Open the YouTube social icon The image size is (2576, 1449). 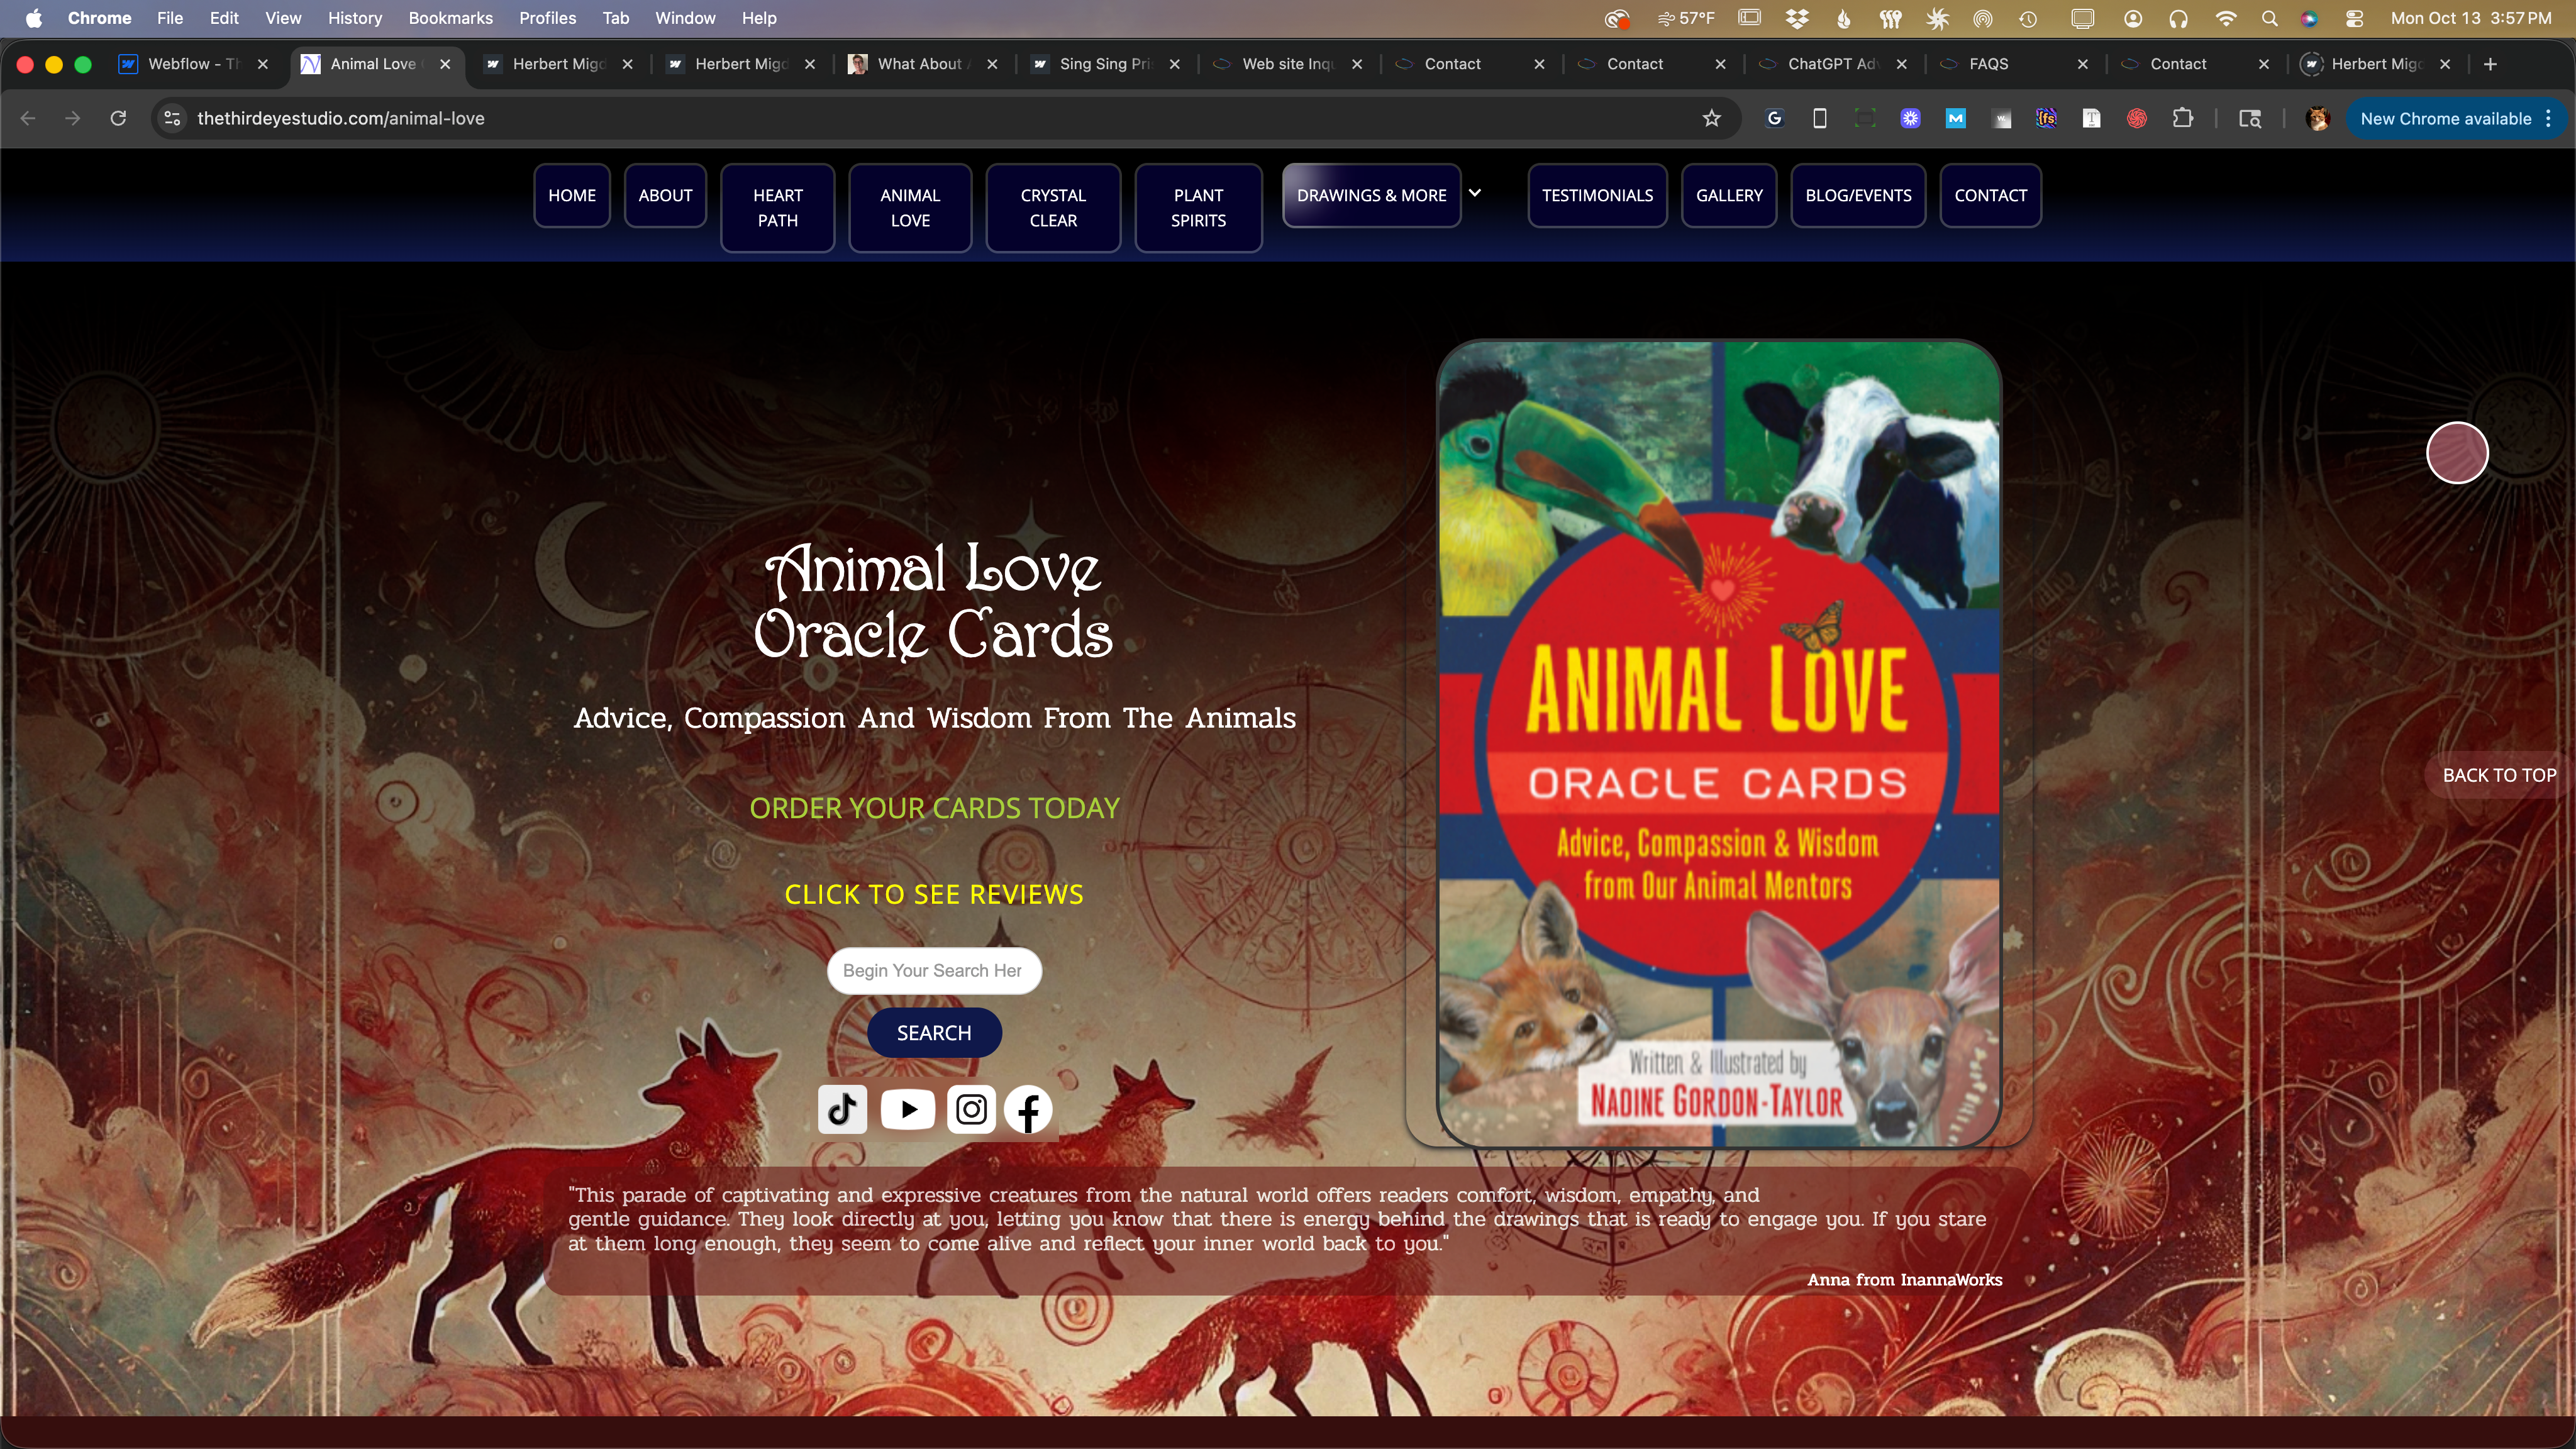click(x=907, y=1109)
